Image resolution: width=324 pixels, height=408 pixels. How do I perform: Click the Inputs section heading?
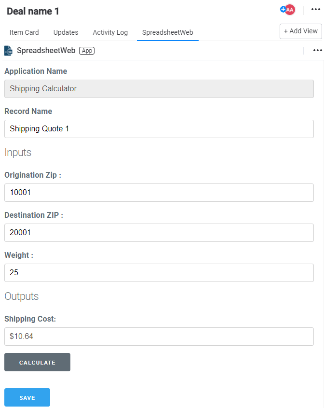click(x=18, y=153)
